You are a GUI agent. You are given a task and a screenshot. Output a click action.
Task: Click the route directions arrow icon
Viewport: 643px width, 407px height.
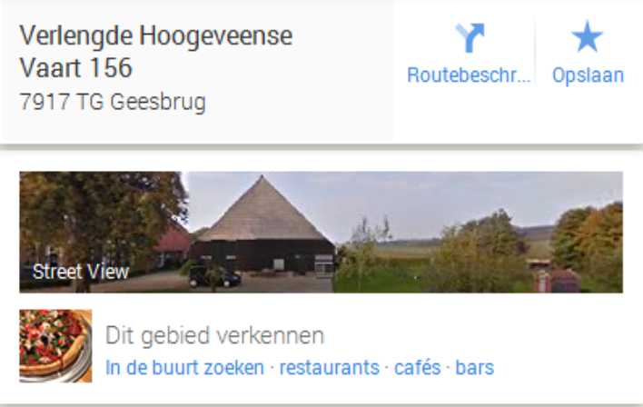[x=470, y=38]
